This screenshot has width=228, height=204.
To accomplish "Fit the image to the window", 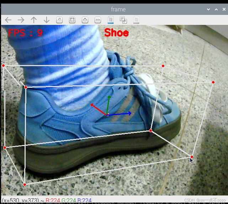I will point(72,20).
